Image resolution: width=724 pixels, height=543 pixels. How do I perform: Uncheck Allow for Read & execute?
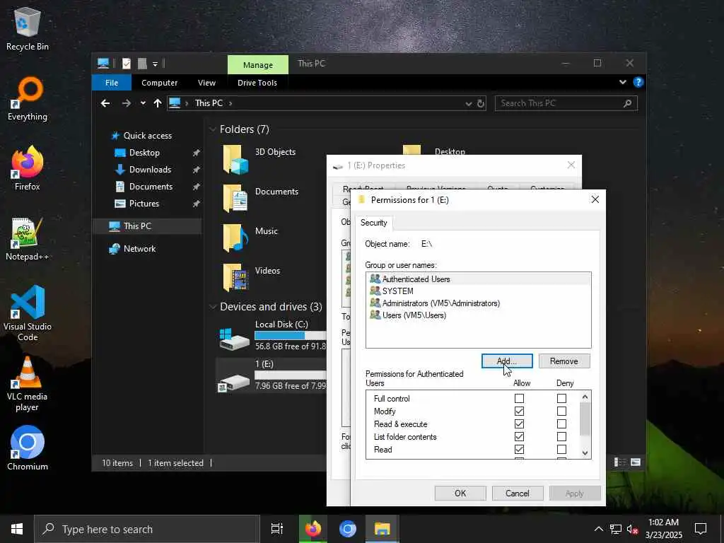click(x=520, y=424)
